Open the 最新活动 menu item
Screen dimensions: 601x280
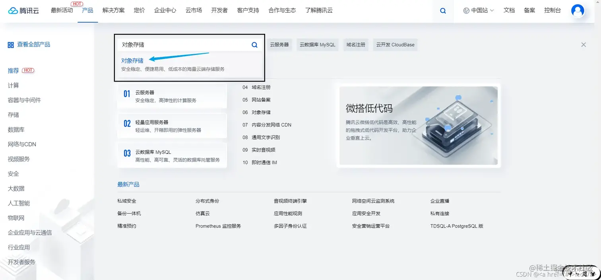tap(62, 11)
